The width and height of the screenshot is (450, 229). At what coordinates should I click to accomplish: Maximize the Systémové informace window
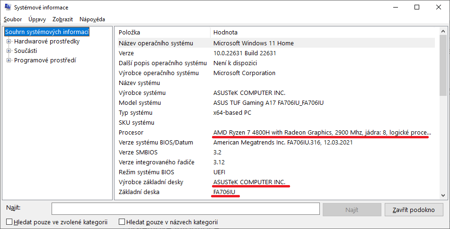pyautogui.click(x=417, y=8)
